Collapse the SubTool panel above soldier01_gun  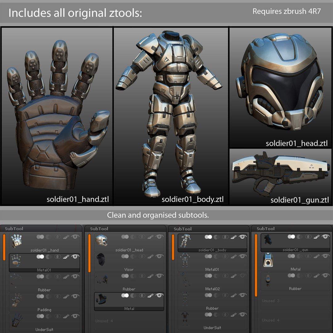point(265,229)
